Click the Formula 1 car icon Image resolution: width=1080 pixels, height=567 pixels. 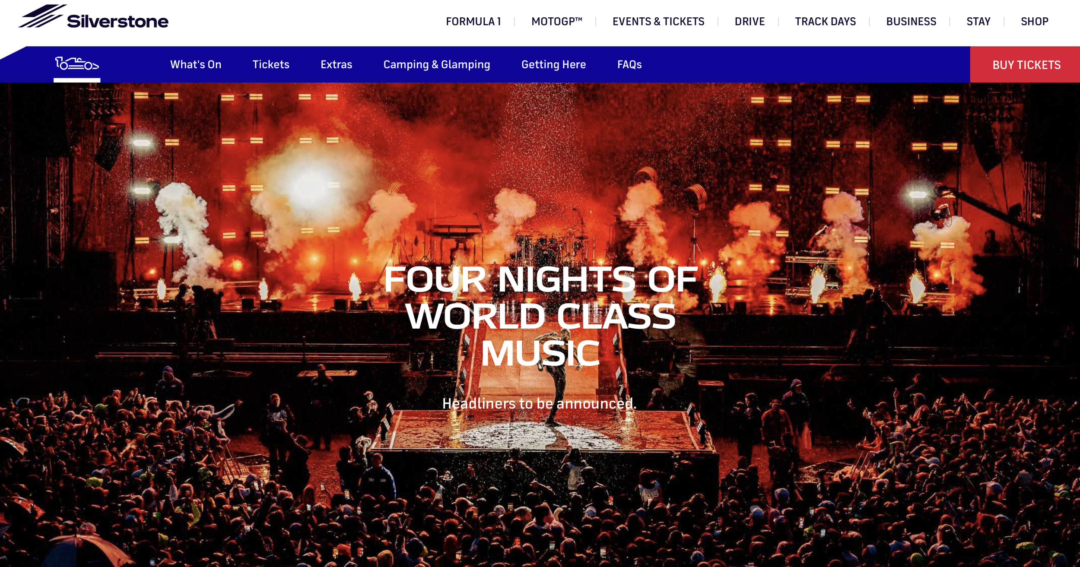[x=77, y=63]
